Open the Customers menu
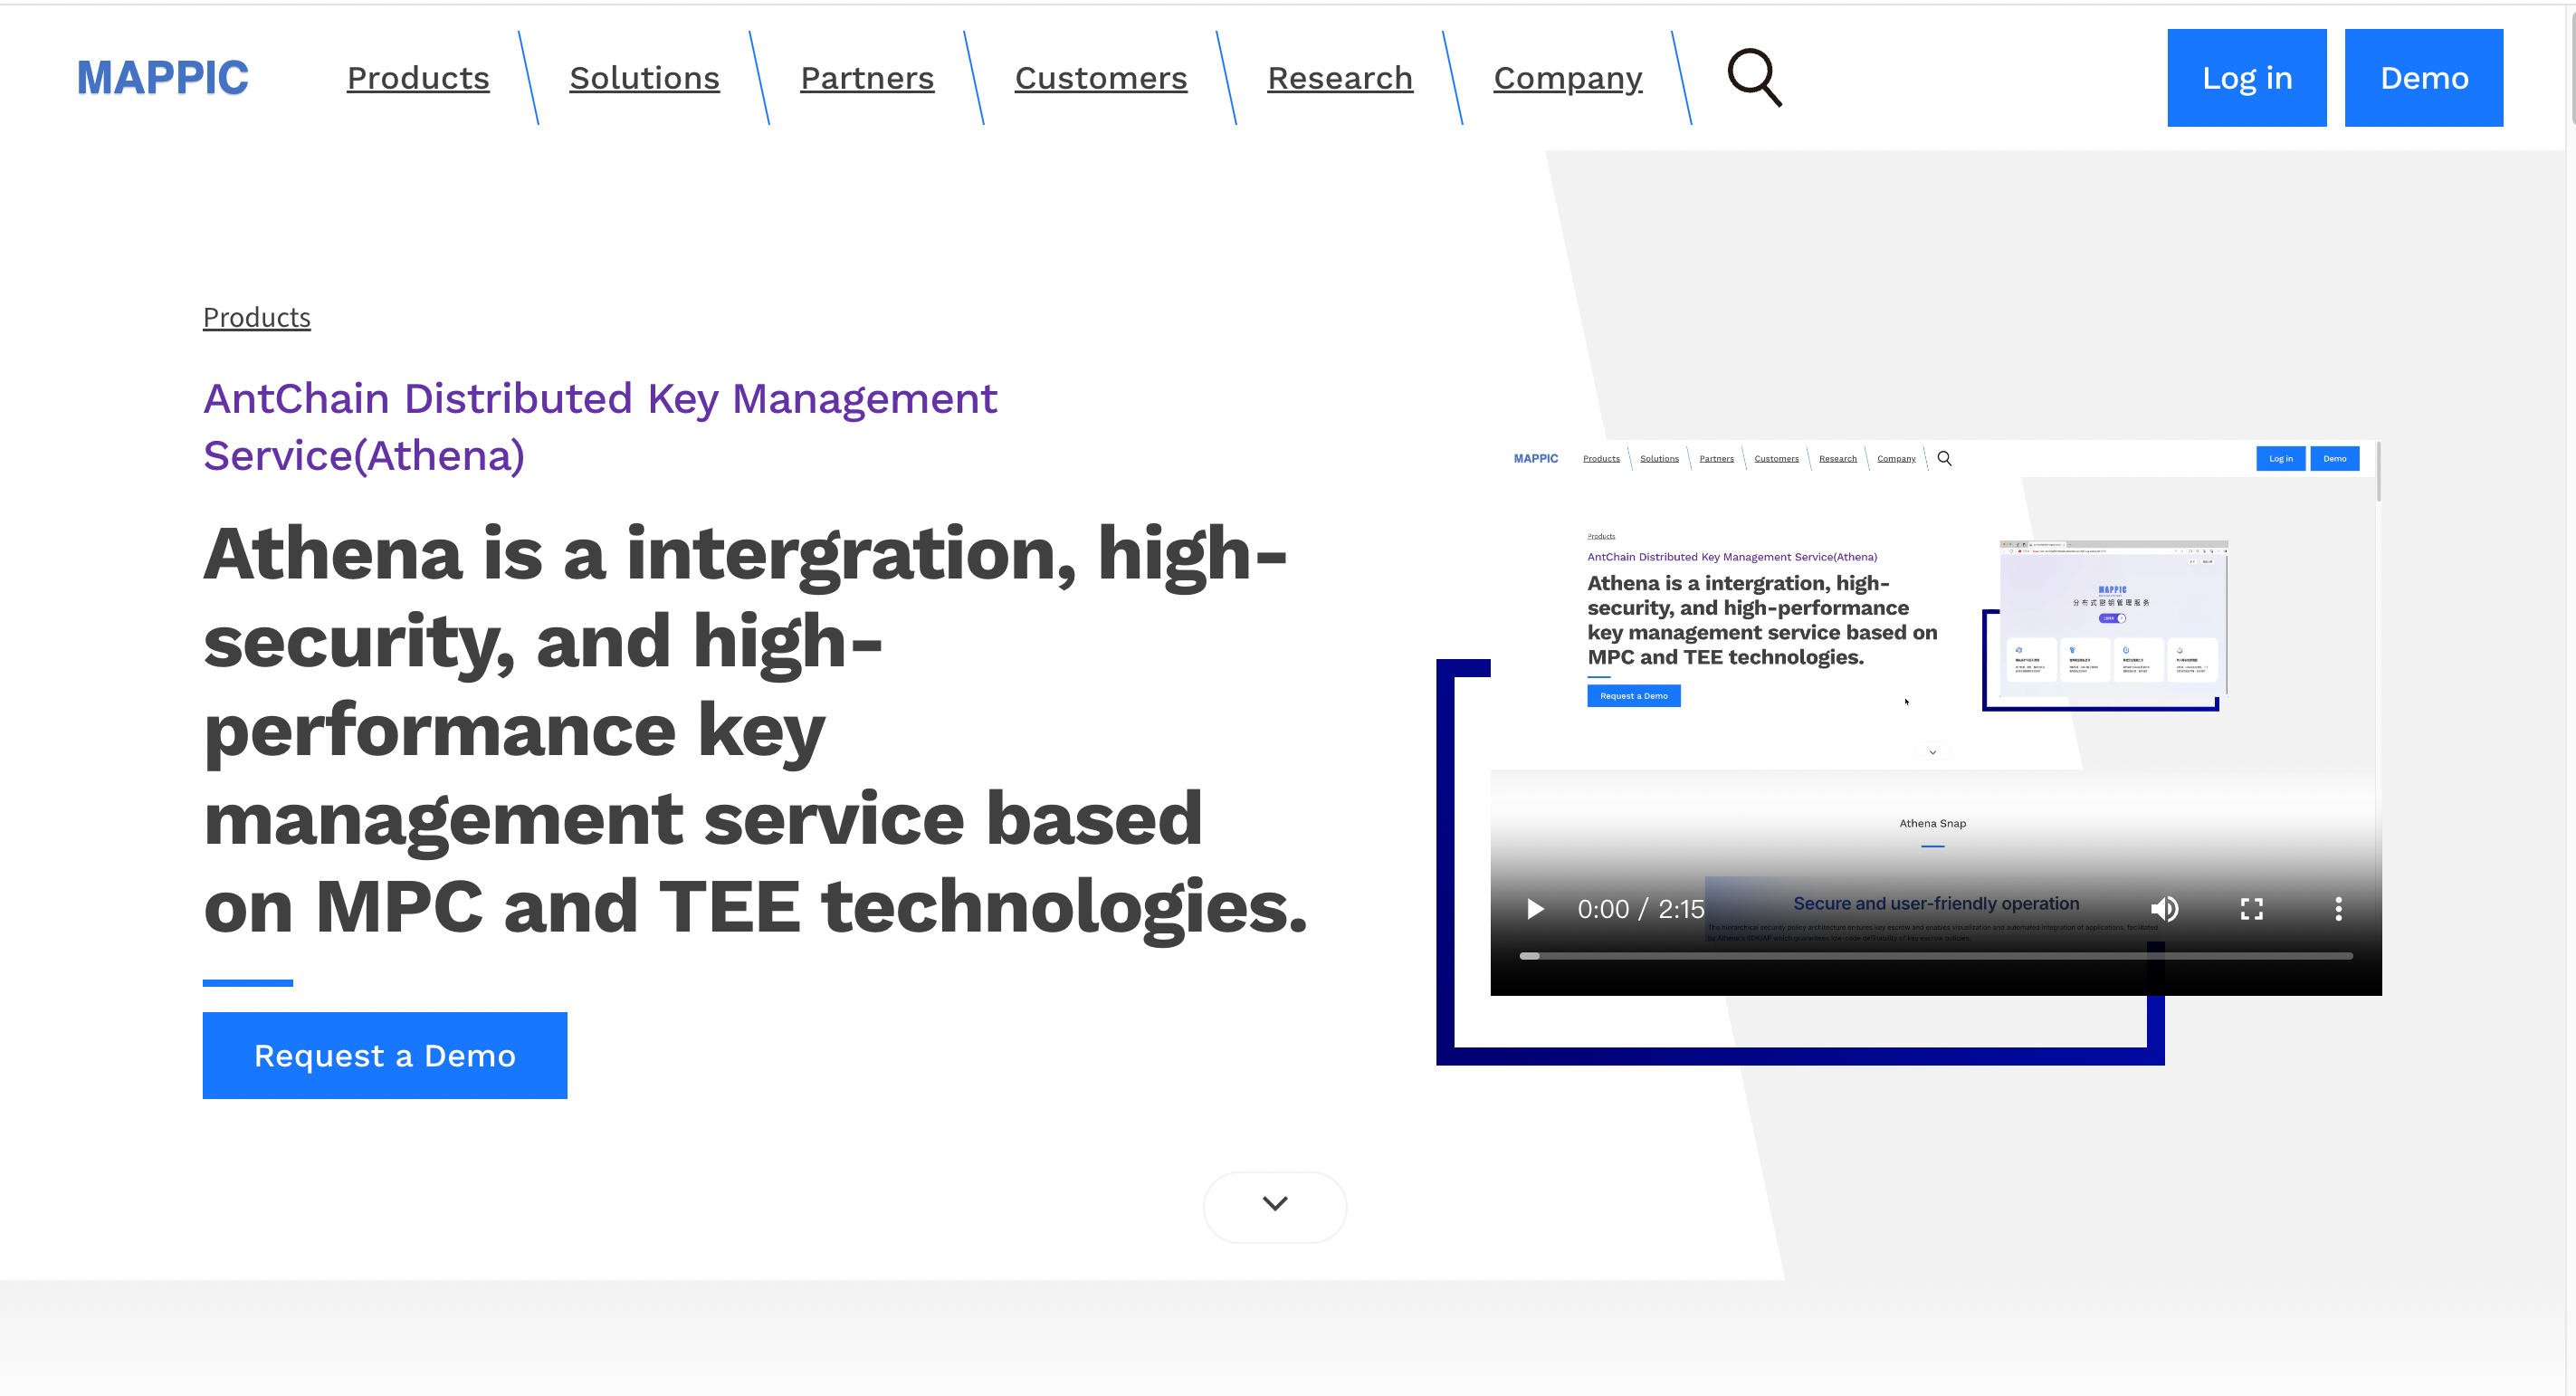 [x=1101, y=78]
